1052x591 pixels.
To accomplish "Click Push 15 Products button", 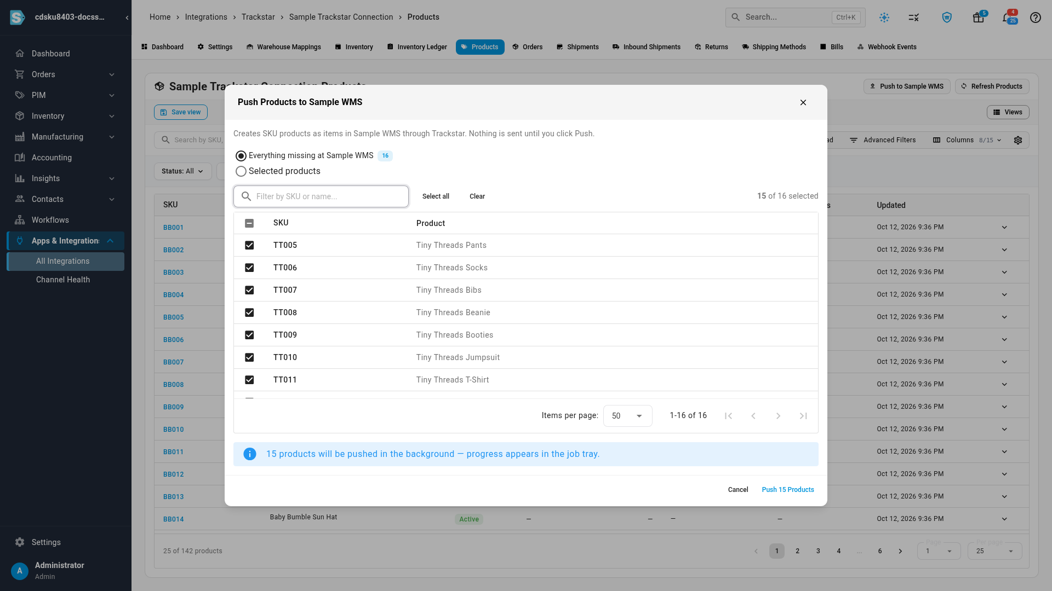I will [788, 490].
